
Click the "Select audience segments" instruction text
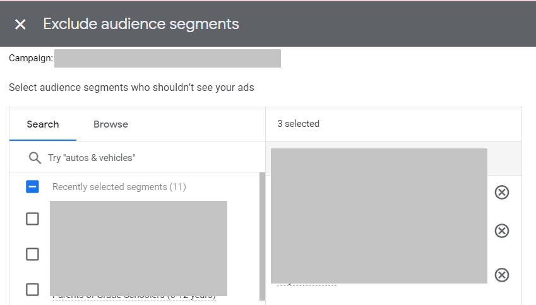coord(131,87)
